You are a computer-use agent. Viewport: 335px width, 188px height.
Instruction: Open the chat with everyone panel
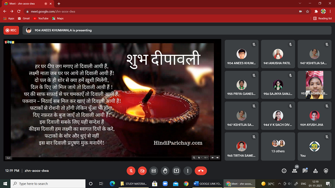(x=305, y=171)
